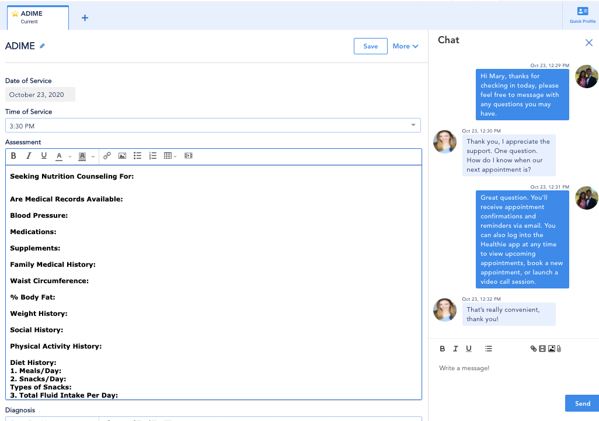Select the ADIME Current tab

[38, 17]
